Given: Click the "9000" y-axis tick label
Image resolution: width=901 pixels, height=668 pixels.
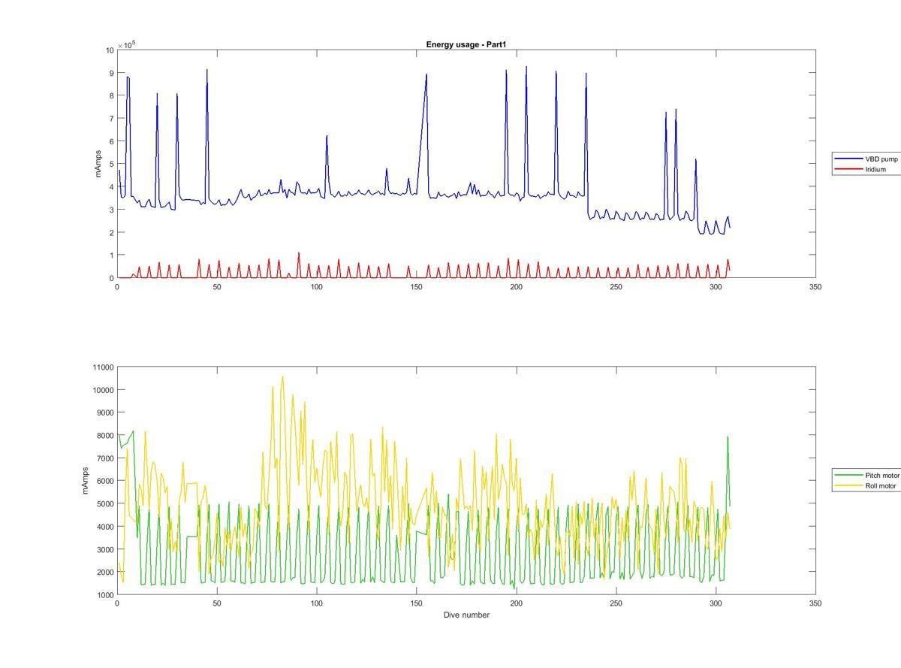Looking at the screenshot, I should coord(105,413).
